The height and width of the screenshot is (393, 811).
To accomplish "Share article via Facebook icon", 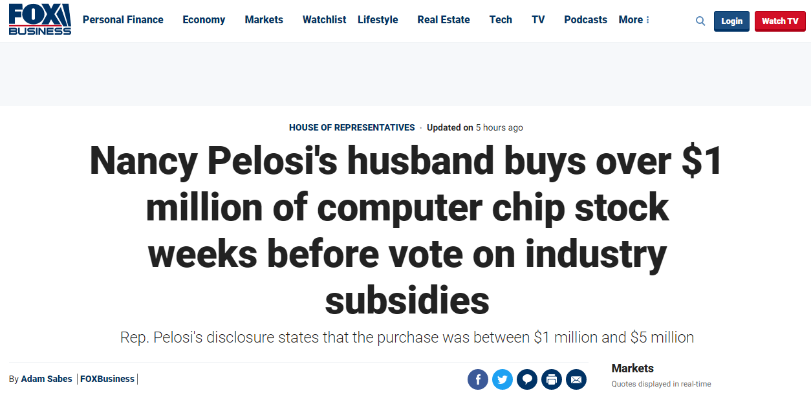I will [478, 379].
